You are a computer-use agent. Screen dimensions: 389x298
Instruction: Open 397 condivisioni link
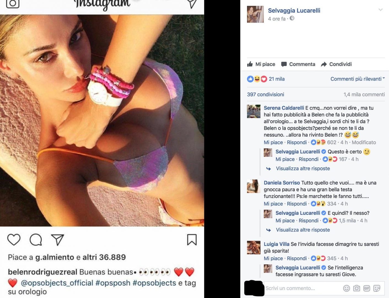tap(265, 94)
